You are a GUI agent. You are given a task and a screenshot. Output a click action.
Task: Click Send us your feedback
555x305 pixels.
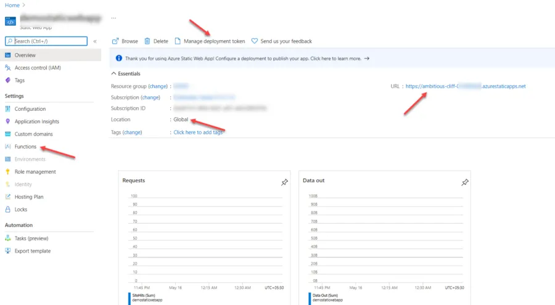(286, 41)
